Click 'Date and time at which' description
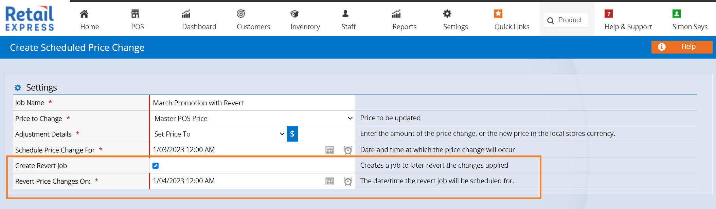This screenshot has width=716, height=209. coord(437,150)
